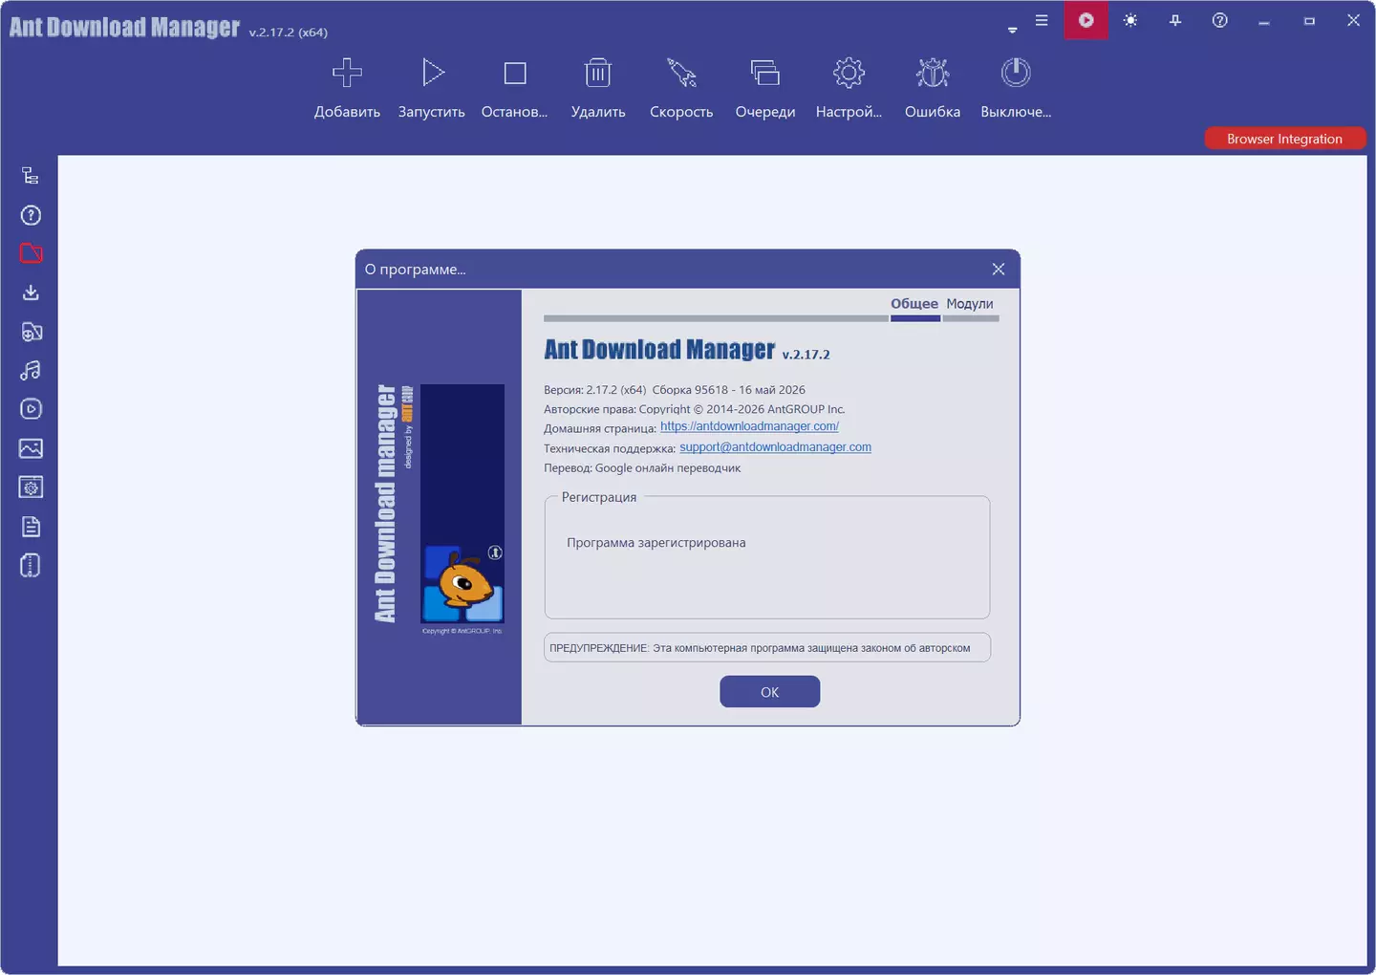Click the stop (Останов...) toolbar icon
This screenshot has height=975, width=1376.
pos(515,73)
